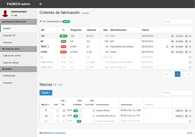
Task: Select page 1 in pagination
Action: pyautogui.click(x=177, y=74)
